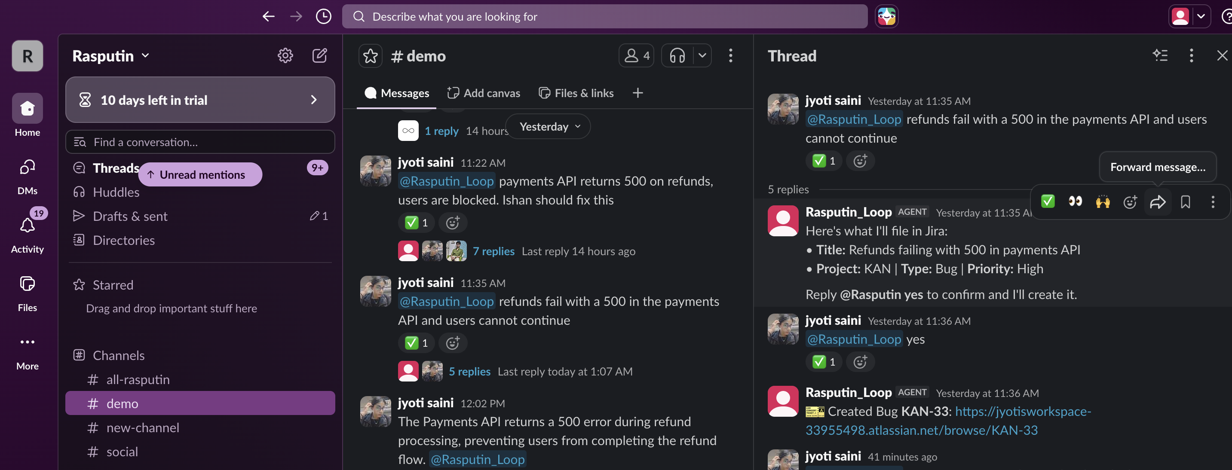Open the Home view
The height and width of the screenshot is (470, 1232).
[27, 116]
